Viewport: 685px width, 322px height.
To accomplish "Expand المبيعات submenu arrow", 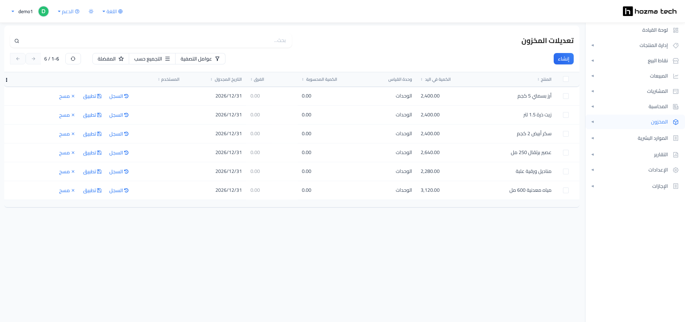I will coord(593,76).
